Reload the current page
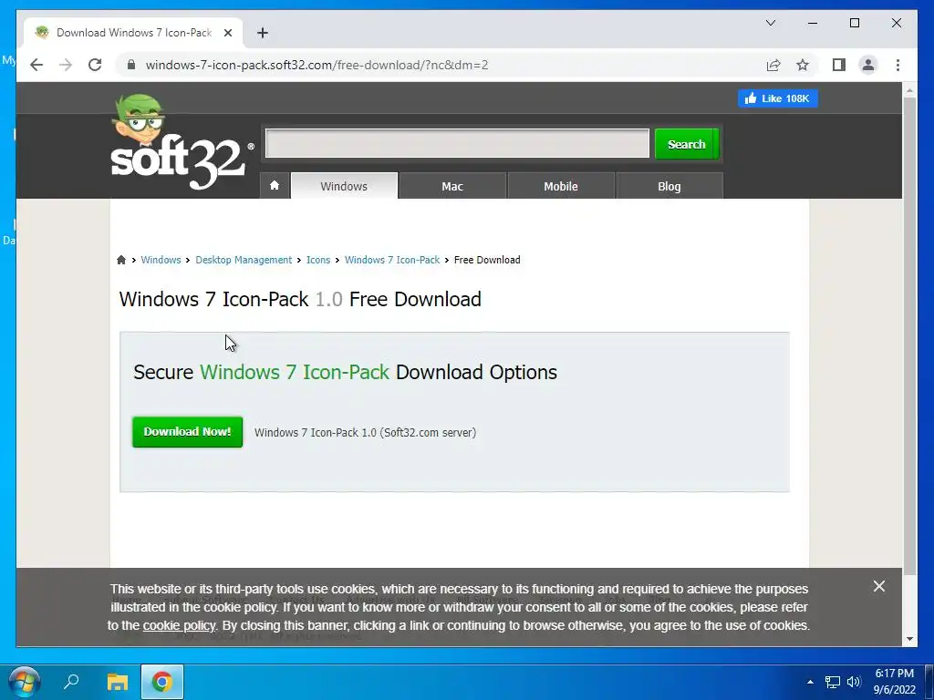The image size is (934, 700). (95, 65)
